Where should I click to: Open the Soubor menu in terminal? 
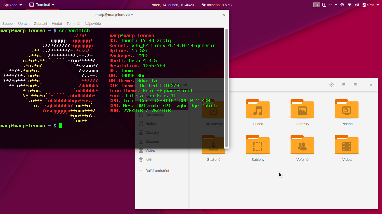[8, 24]
